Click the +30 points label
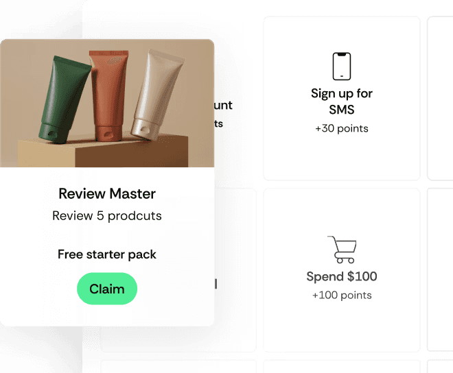Viewport: 453px width, 373px height. tap(342, 128)
